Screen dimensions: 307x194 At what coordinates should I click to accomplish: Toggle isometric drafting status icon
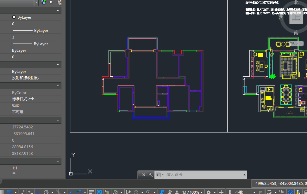[x=58, y=192]
